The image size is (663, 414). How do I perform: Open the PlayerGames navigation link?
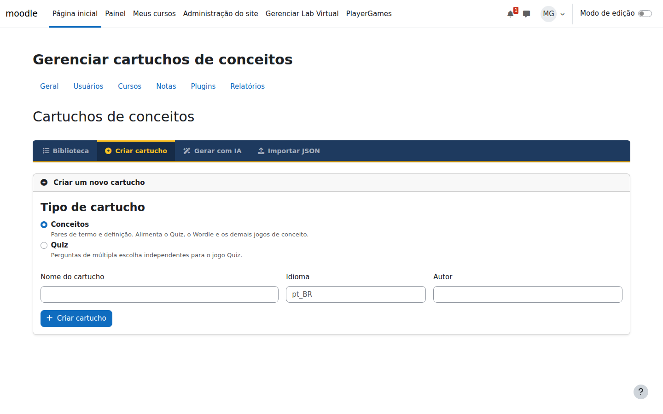[369, 14]
